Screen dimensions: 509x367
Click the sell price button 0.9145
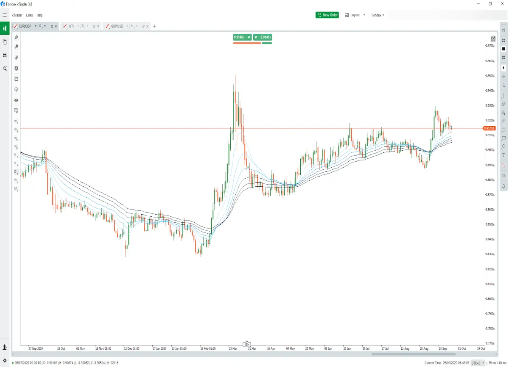(243, 37)
